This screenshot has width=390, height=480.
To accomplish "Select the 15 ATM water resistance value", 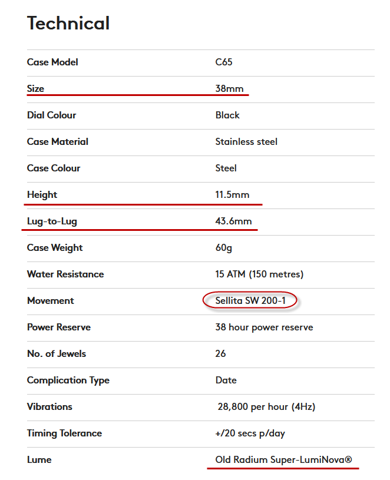I will [x=259, y=274].
